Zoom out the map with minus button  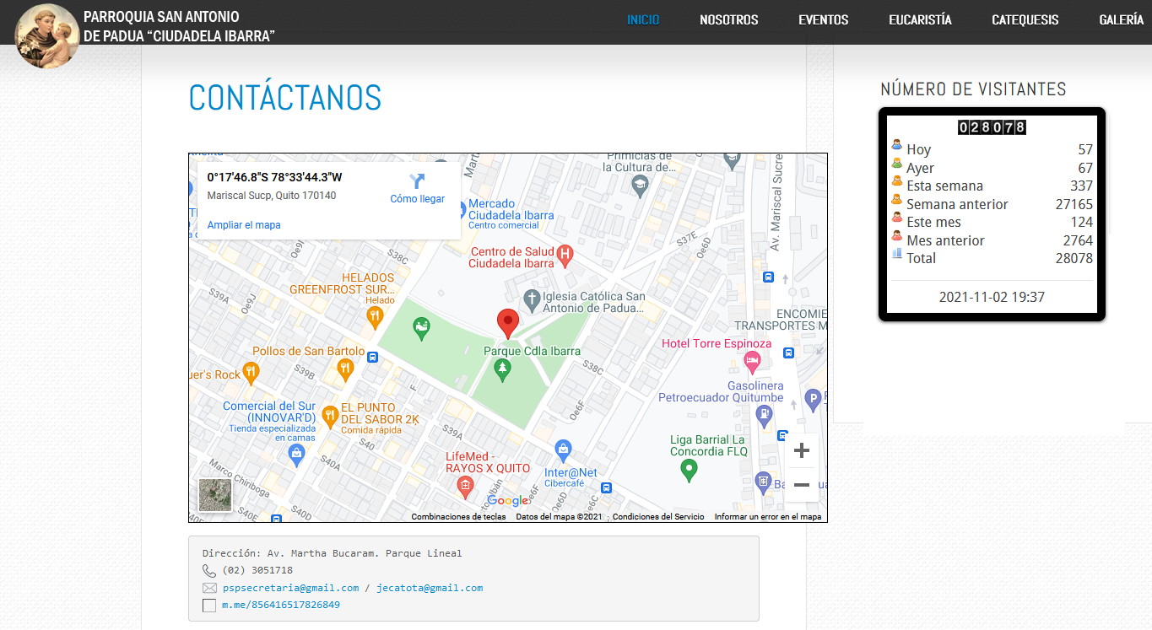coord(802,485)
